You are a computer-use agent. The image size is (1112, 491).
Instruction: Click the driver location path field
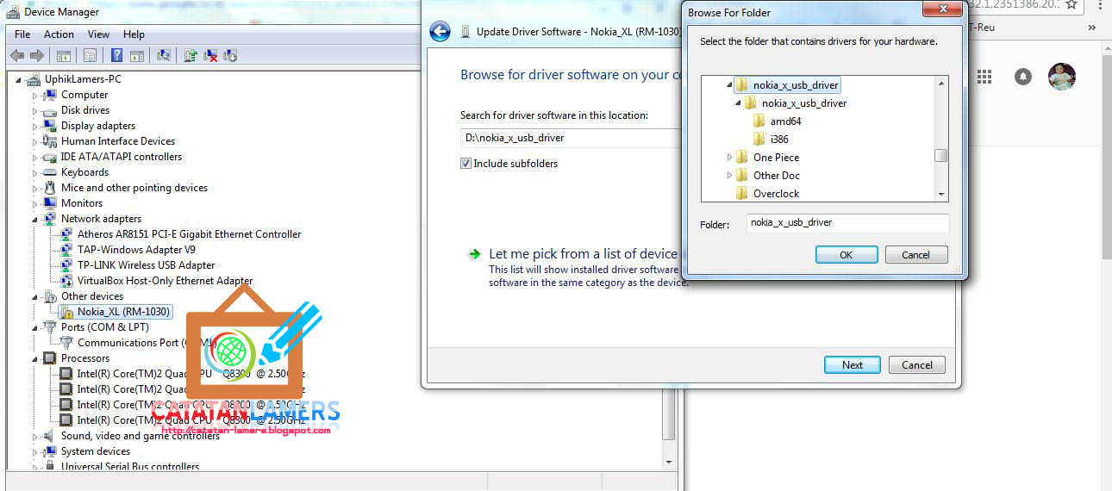[x=571, y=138]
